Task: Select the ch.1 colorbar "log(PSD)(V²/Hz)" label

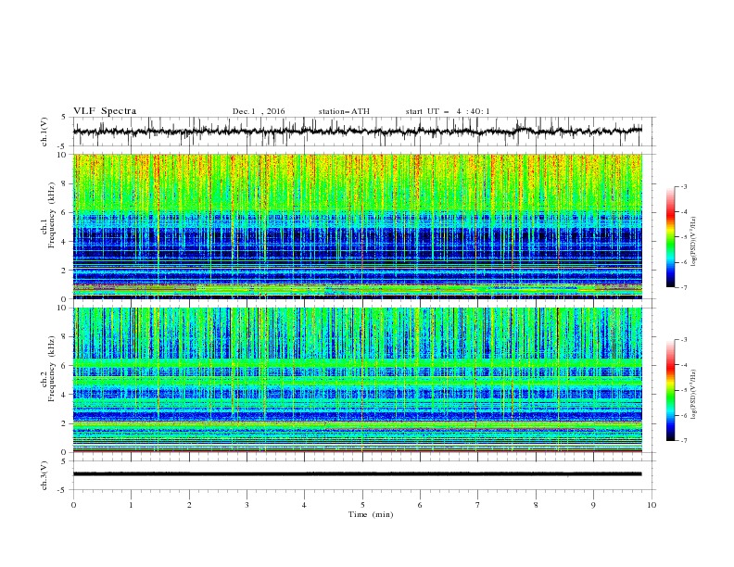Action: 694,242
